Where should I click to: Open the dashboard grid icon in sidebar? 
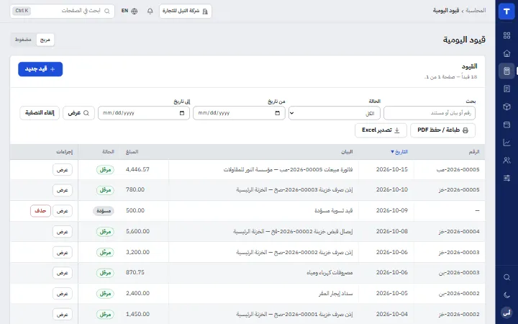pyautogui.click(x=506, y=35)
